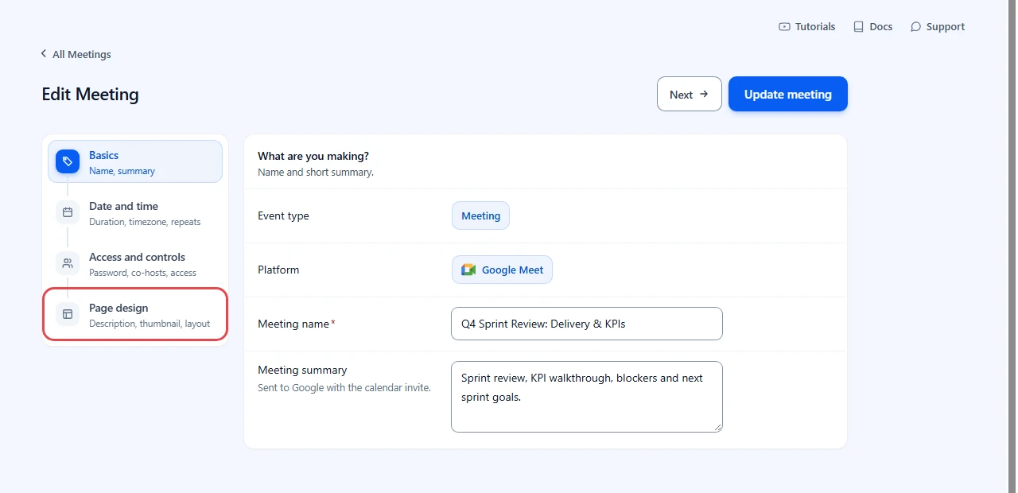Image resolution: width=1018 pixels, height=493 pixels.
Task: Click into the Meeting summary text area
Action: coord(587,397)
